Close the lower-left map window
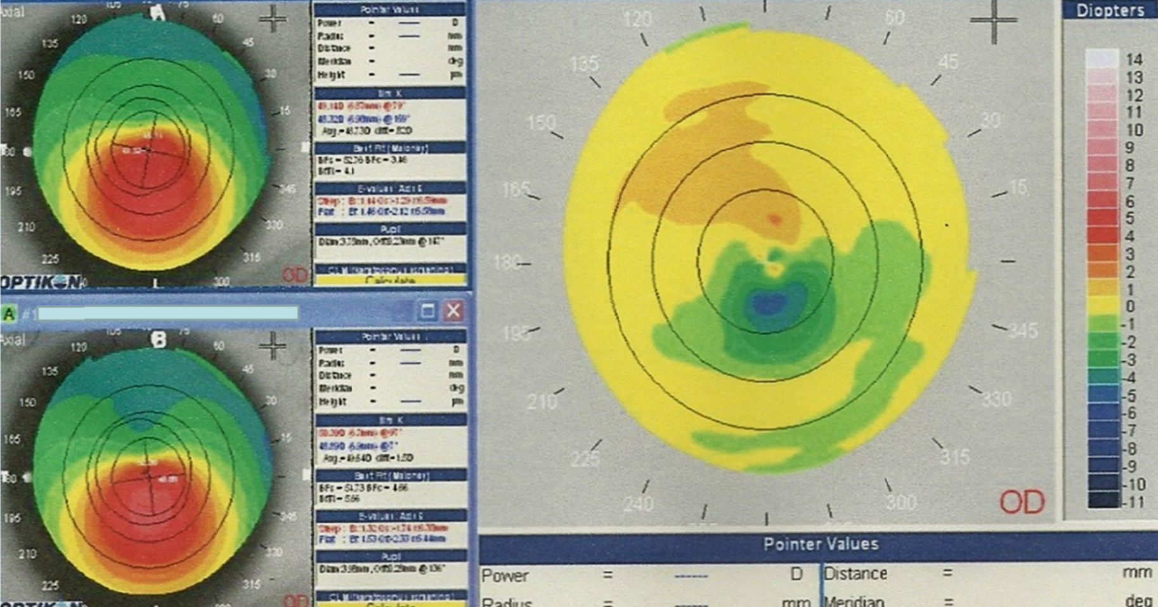 click(453, 311)
